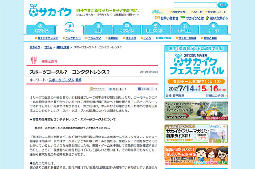Switch to the エンタメ tab
The width and height of the screenshot is (255, 169).
[127, 29]
